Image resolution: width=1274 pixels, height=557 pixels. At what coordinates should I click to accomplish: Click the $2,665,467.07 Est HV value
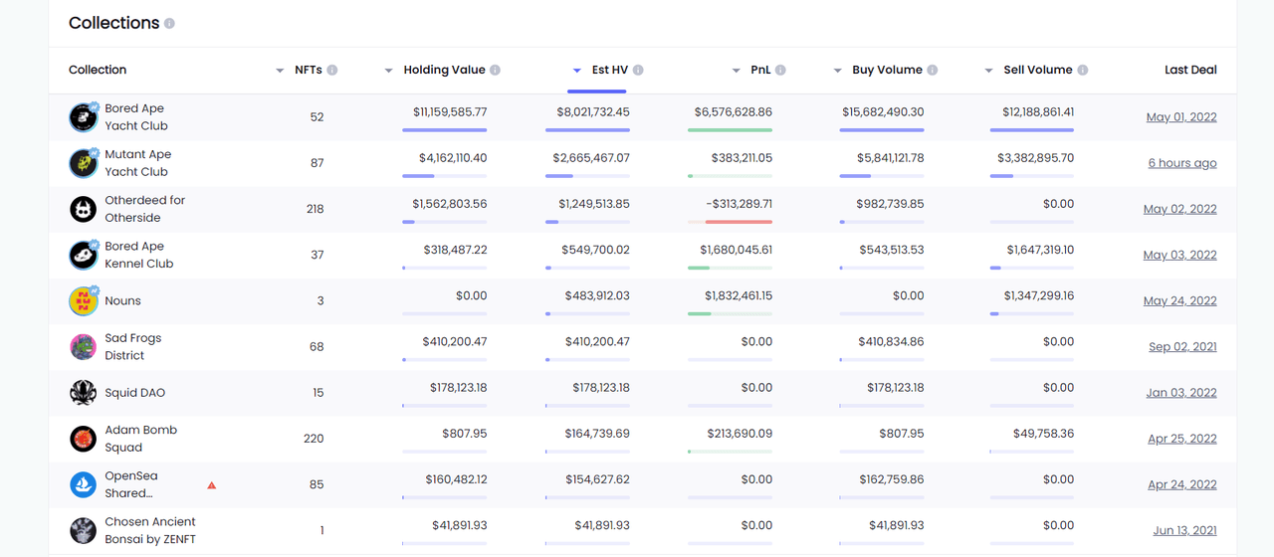(591, 158)
